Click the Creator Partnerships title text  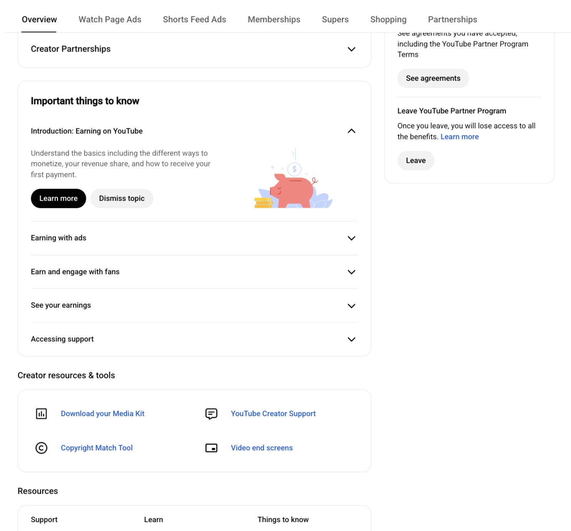click(71, 49)
